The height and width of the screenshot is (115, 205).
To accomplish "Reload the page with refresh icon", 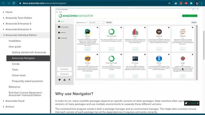I will point(14,3).
